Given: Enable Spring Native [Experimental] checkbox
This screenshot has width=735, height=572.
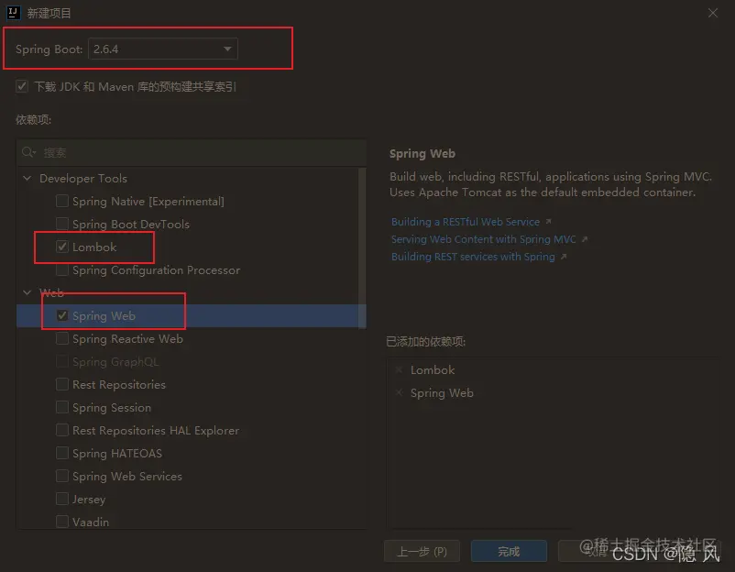Looking at the screenshot, I should (x=62, y=201).
